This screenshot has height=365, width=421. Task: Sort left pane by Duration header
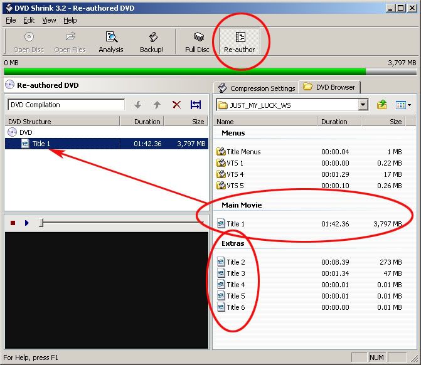point(142,122)
